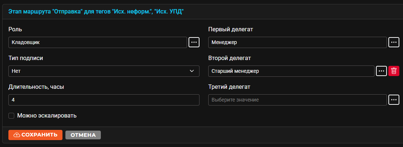Choose a value via Третий делегат ellipsis
Screen dimensions: 403x147
[x=394, y=100]
